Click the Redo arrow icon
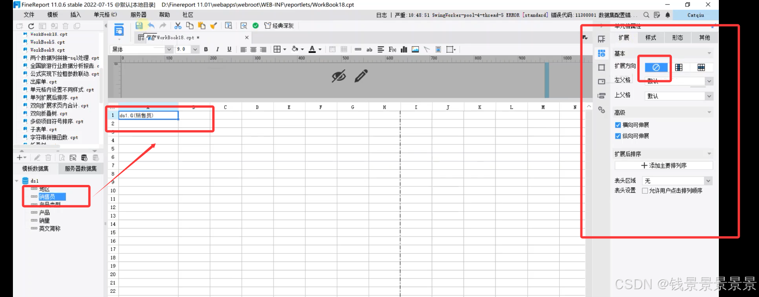Viewport: 759px width, 297px height. (162, 25)
